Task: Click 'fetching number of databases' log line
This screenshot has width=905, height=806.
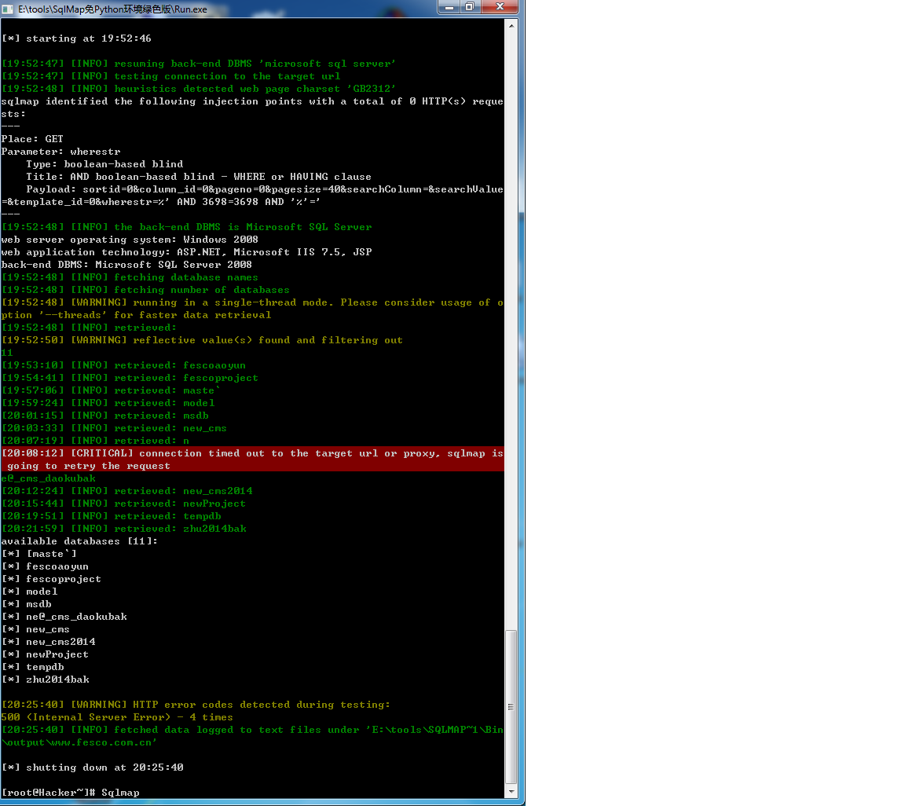Action: pos(145,291)
